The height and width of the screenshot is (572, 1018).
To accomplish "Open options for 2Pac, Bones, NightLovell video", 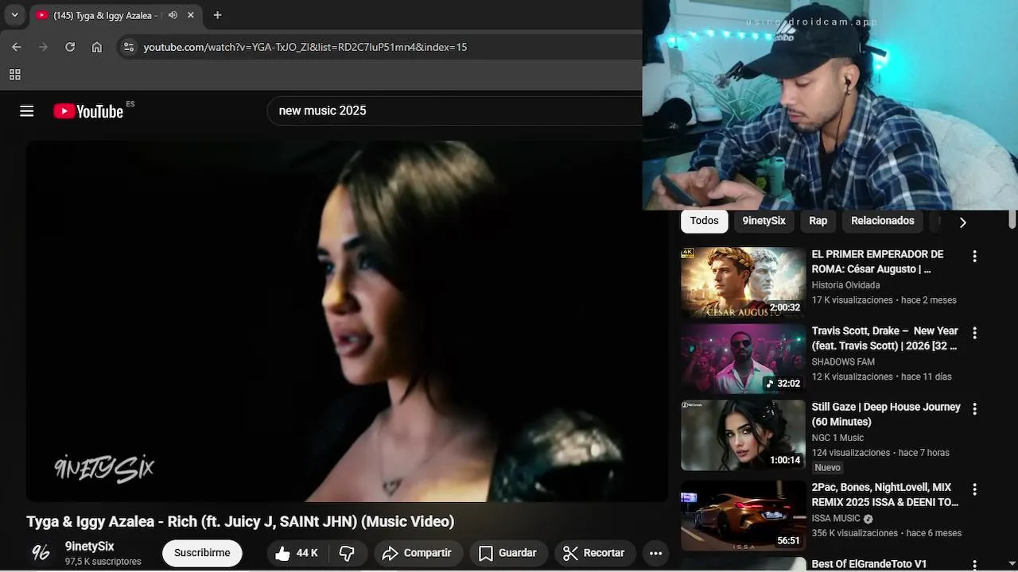I will coord(974,489).
